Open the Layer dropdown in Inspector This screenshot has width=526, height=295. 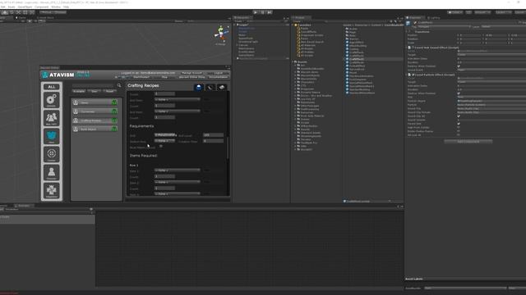[x=503, y=26]
